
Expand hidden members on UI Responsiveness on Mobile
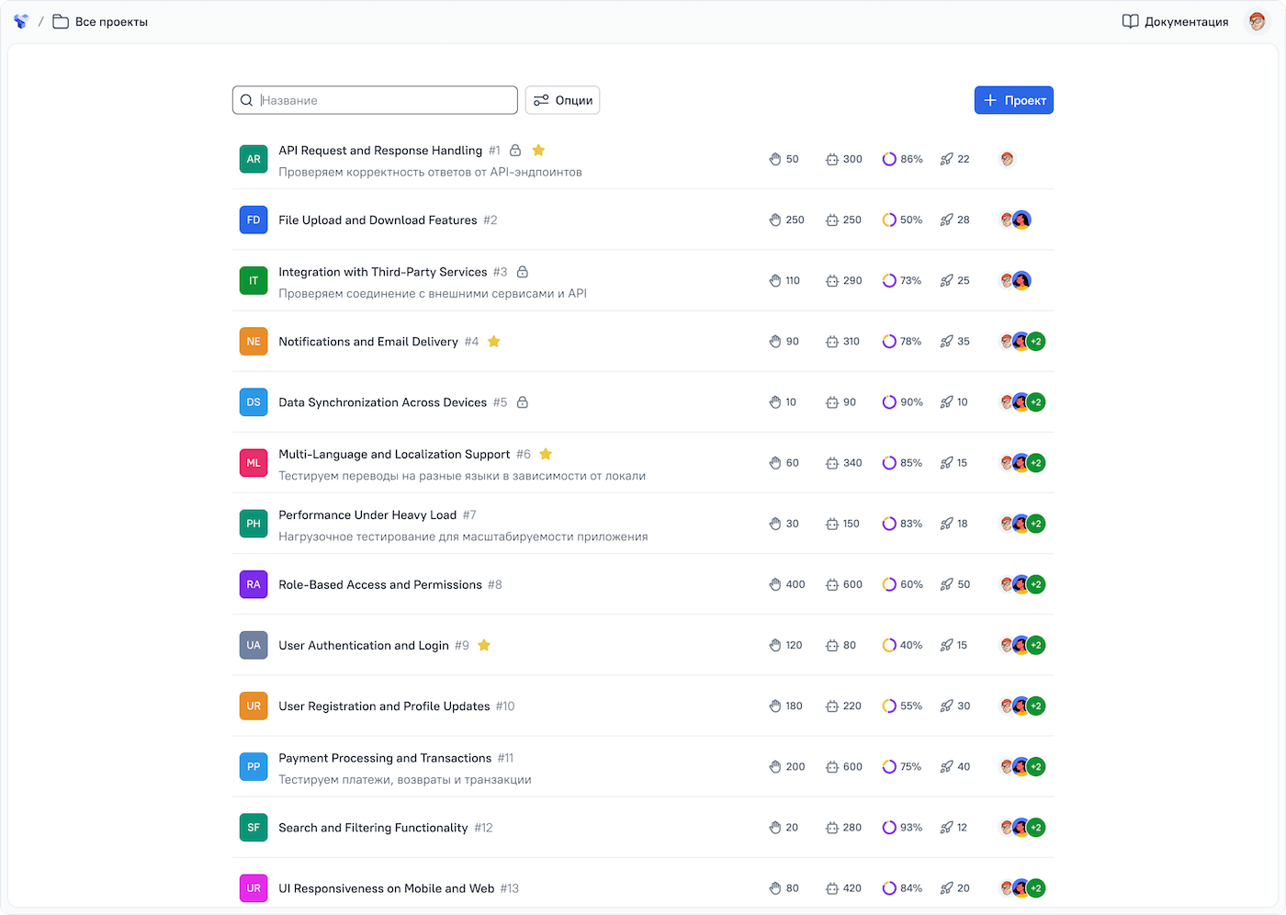click(1036, 887)
